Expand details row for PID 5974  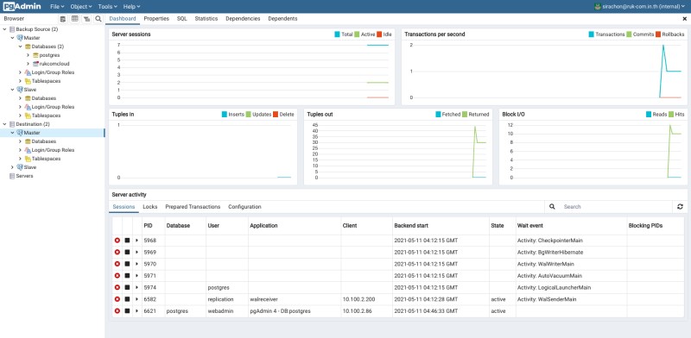[x=136, y=287]
